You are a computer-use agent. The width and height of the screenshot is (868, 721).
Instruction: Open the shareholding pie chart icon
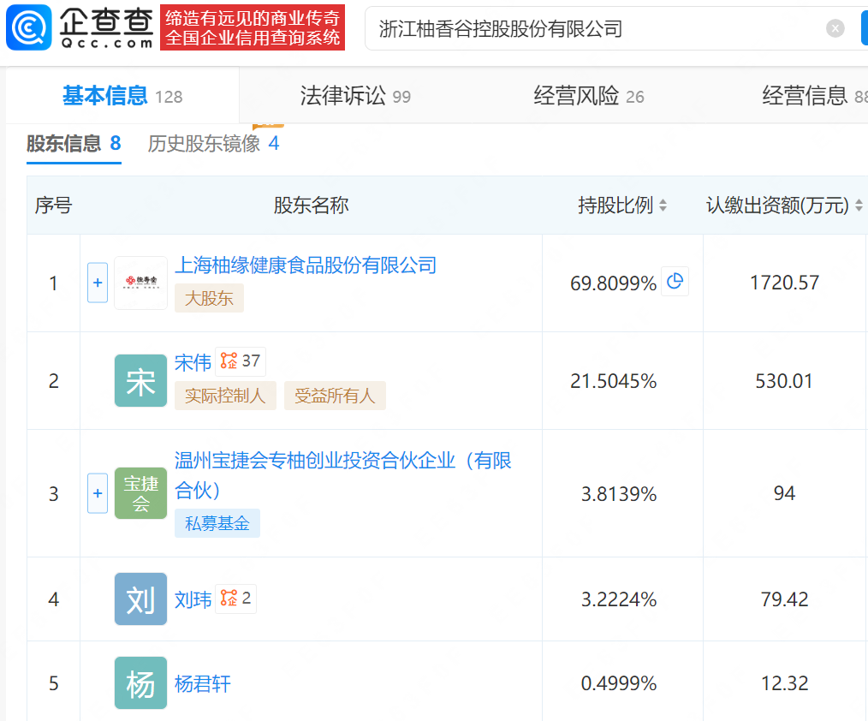[675, 282]
